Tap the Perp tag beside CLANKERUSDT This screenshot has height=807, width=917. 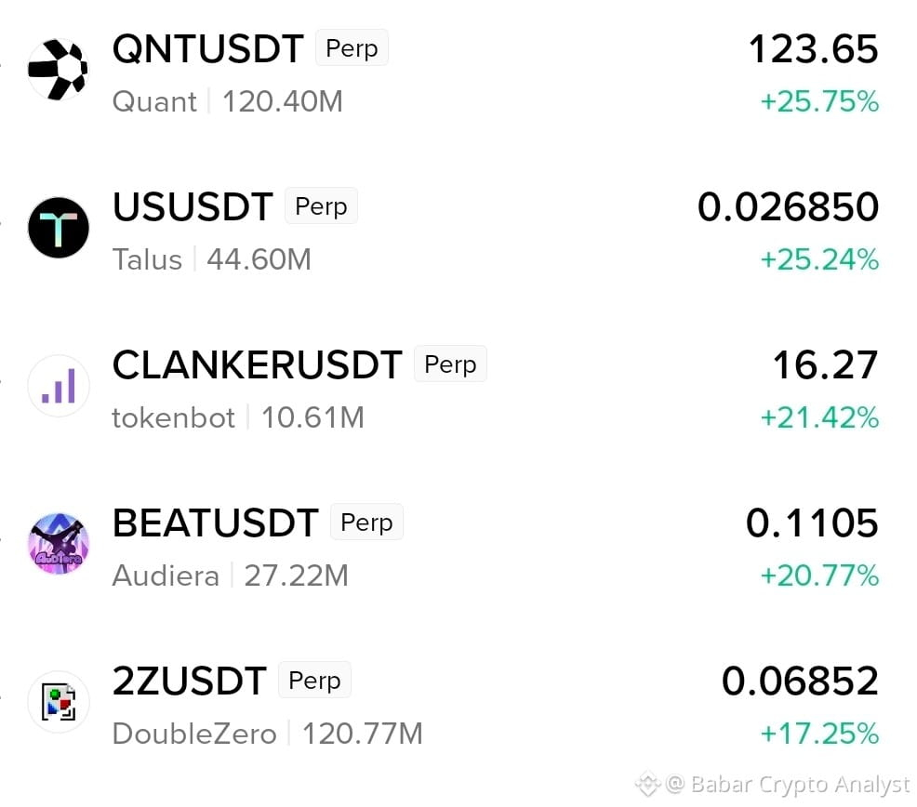tap(450, 364)
